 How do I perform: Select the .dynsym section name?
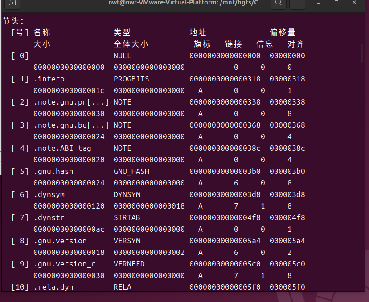pos(49,195)
